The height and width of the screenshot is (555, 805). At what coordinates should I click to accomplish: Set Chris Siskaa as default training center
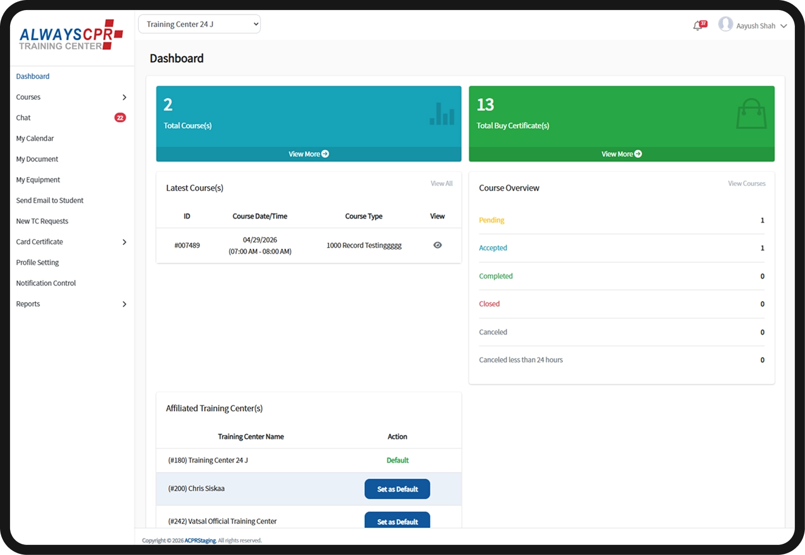(397, 489)
